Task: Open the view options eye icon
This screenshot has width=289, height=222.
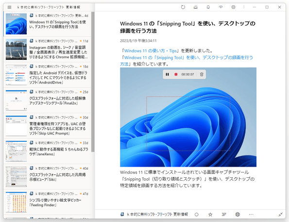Action: (x=221, y=7)
